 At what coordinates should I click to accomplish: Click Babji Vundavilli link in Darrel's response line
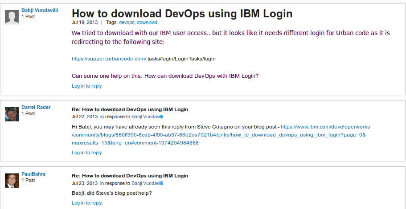147,117
